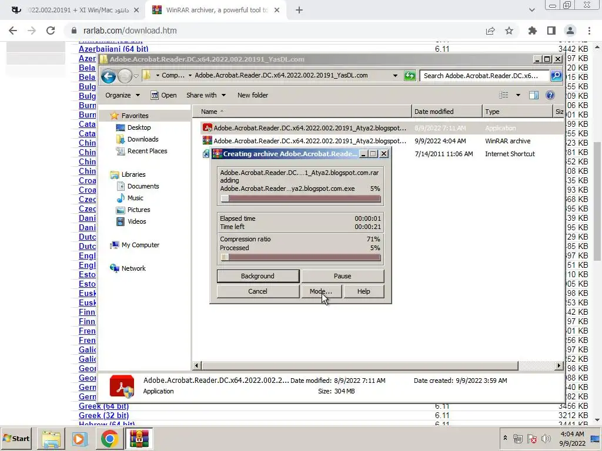
Task: Click the search magnifier icon in Explorer
Action: (x=556, y=76)
